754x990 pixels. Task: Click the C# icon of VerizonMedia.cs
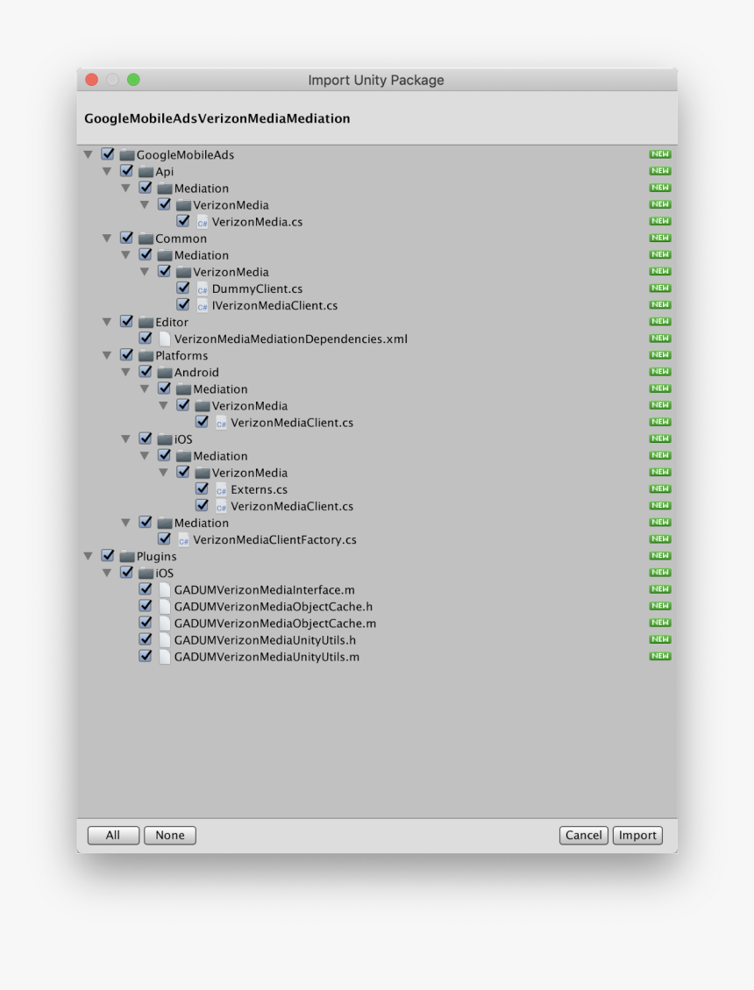point(202,222)
